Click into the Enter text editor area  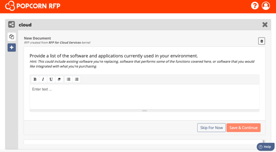click(144, 97)
